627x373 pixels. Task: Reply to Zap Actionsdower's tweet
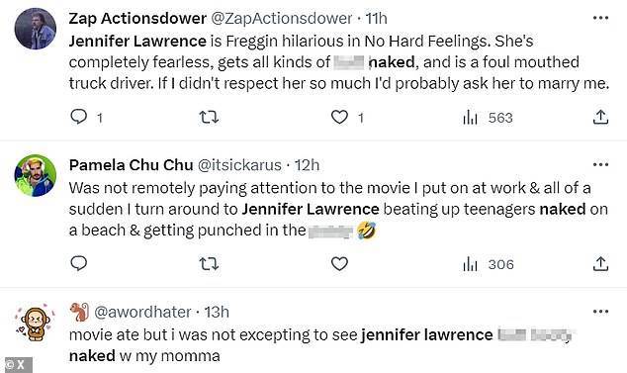(79, 117)
